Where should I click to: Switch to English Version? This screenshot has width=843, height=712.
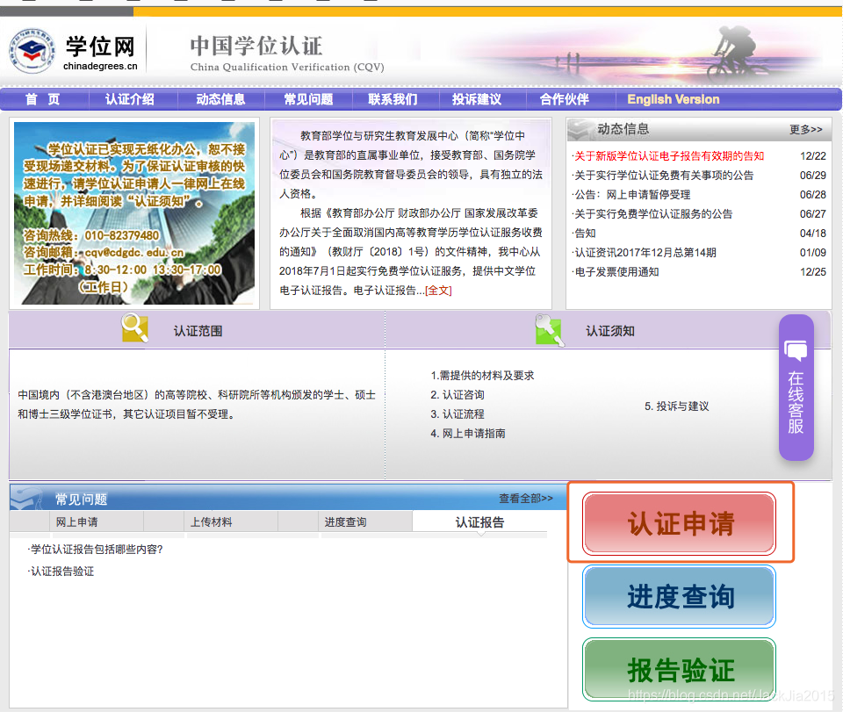click(674, 99)
